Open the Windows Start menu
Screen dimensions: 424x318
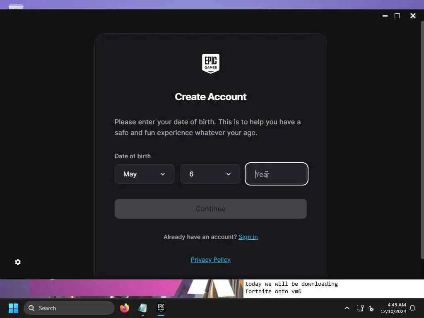pyautogui.click(x=13, y=308)
